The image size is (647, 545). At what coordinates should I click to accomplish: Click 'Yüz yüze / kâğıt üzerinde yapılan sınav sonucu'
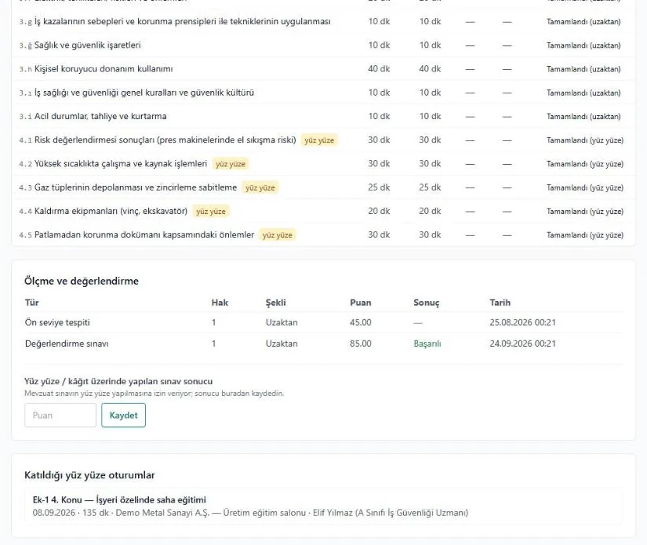click(118, 381)
